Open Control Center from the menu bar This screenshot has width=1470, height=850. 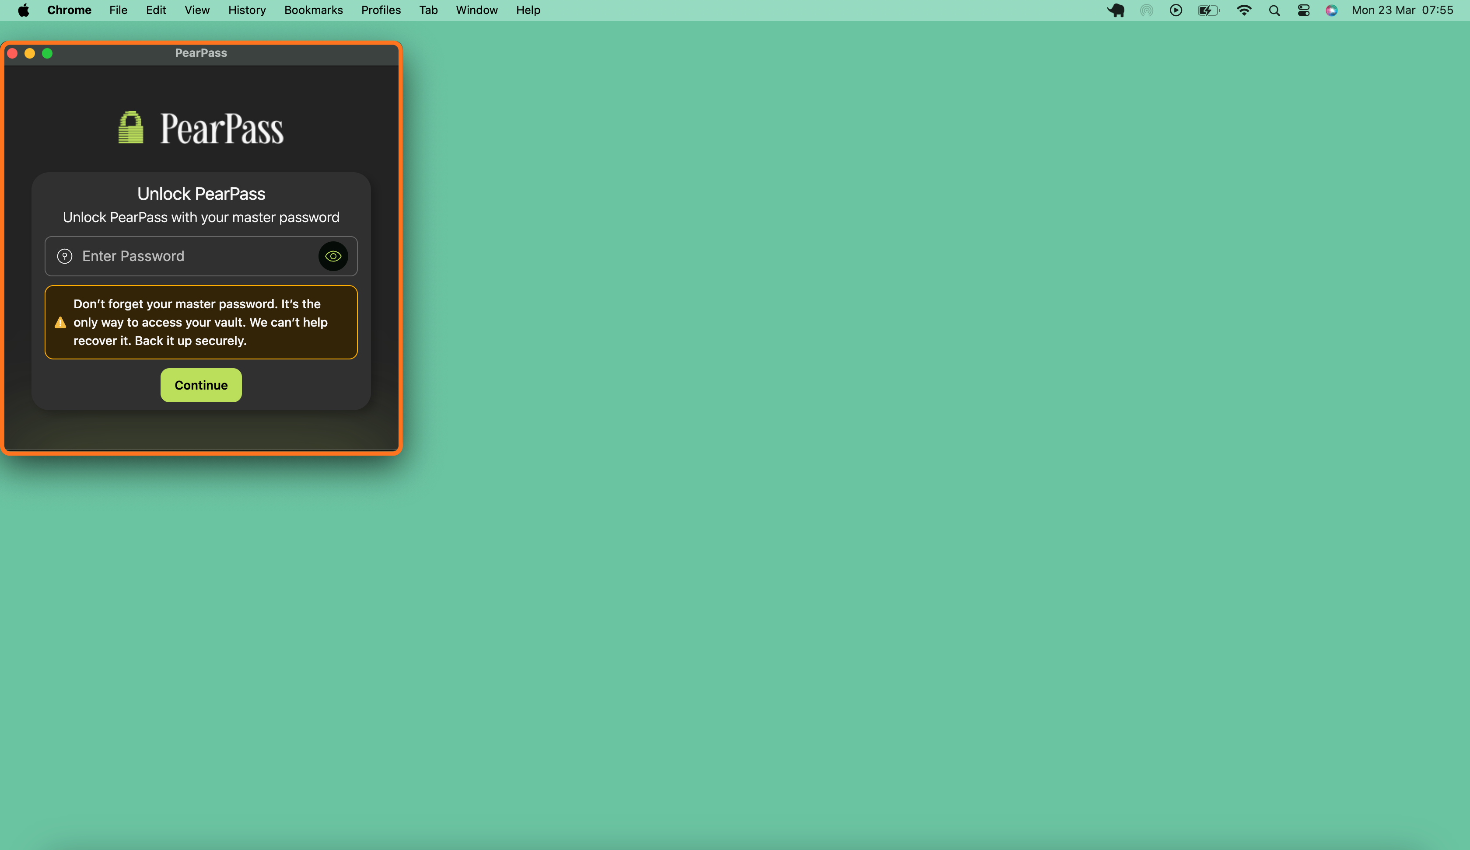click(1303, 10)
